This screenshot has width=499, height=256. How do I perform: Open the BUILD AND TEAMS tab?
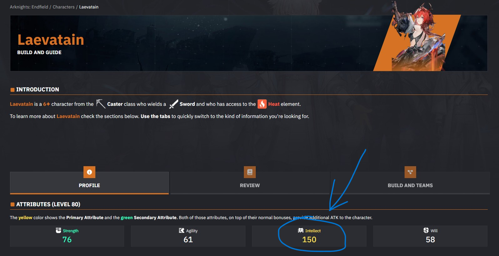pos(410,183)
